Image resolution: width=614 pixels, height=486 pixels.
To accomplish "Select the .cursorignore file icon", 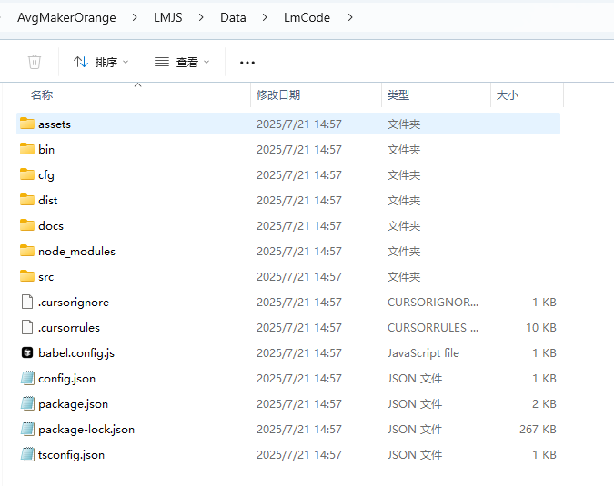I will 27,302.
